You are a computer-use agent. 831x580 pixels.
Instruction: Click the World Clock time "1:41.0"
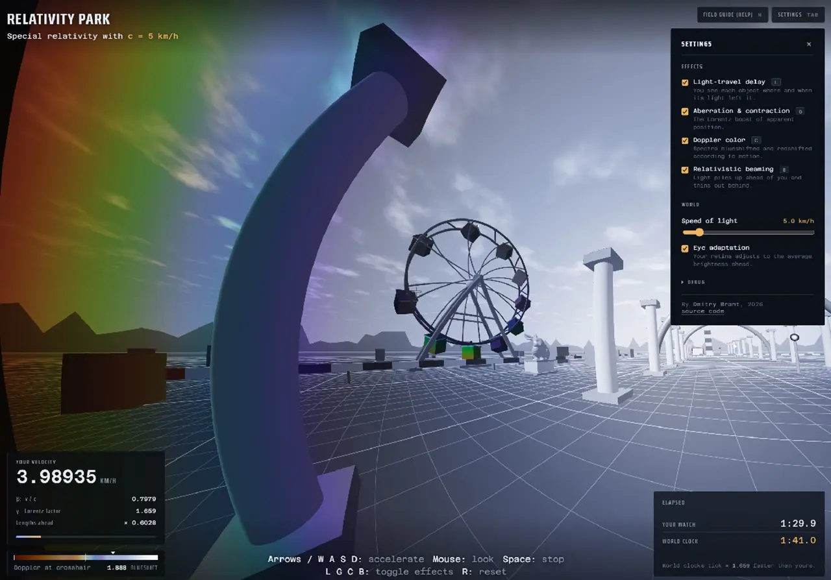click(798, 540)
